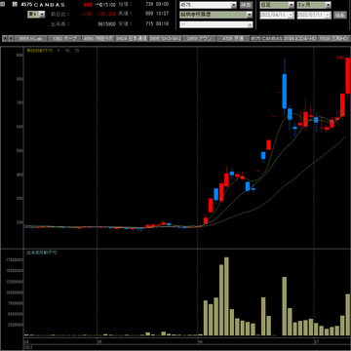The image size is (351, 351).
Task: Click the button beside the 4575 code box
Action: (x=246, y=5)
